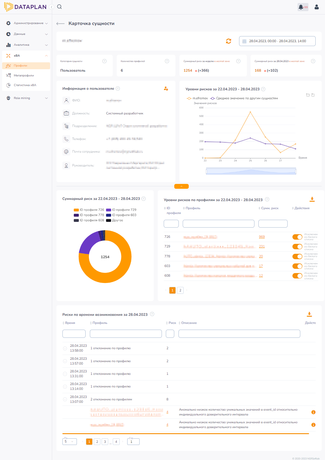Viewport: 325px width, 460px height.
Task: Click the 969 summary risk link
Action: [x=262, y=237]
